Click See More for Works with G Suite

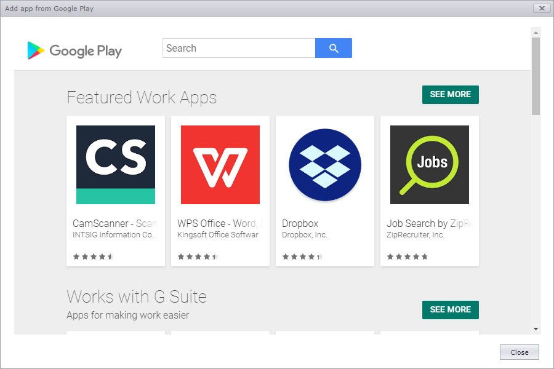point(451,310)
